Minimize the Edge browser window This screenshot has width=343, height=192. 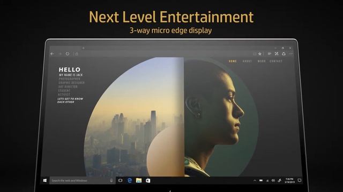pos(275,48)
